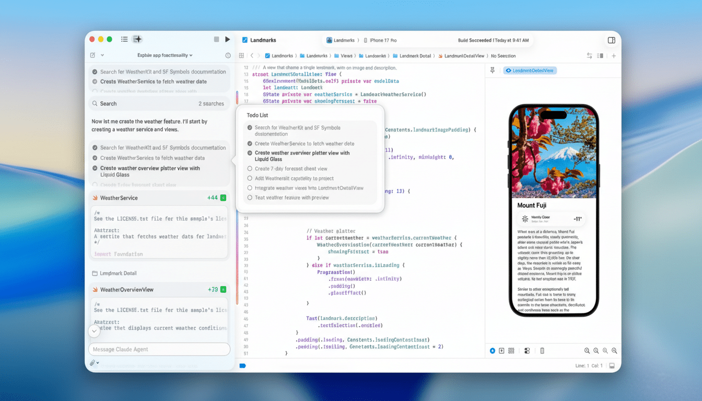
Task: Click the preview variants grid icon
Action: 511,351
